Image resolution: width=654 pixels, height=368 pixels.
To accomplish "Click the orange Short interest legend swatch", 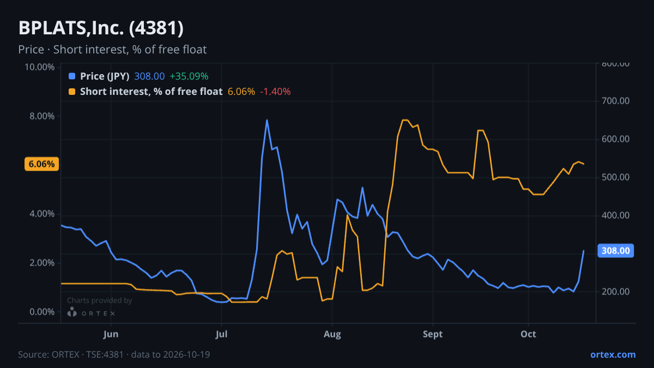I will pos(72,92).
